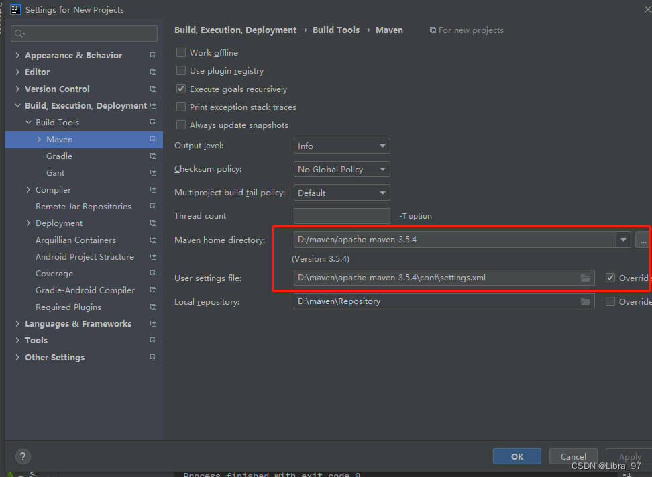The image size is (652, 477).
Task: Click the project-level icon on the Maven row
Action: [x=153, y=140]
